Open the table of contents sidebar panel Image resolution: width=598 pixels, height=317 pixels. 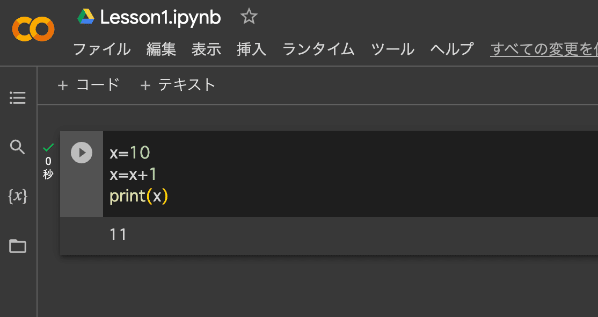point(17,98)
